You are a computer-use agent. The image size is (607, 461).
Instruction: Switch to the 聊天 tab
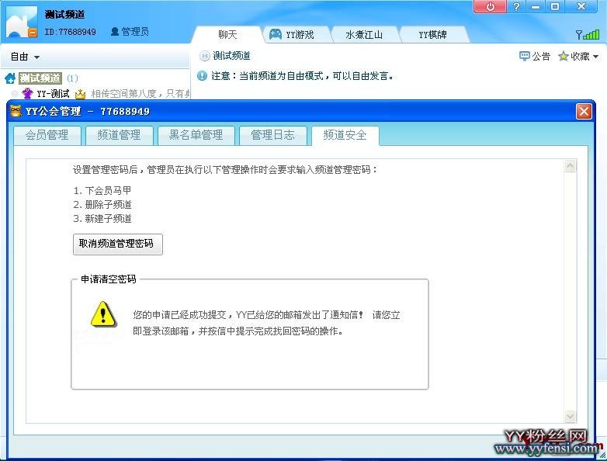[x=227, y=35]
